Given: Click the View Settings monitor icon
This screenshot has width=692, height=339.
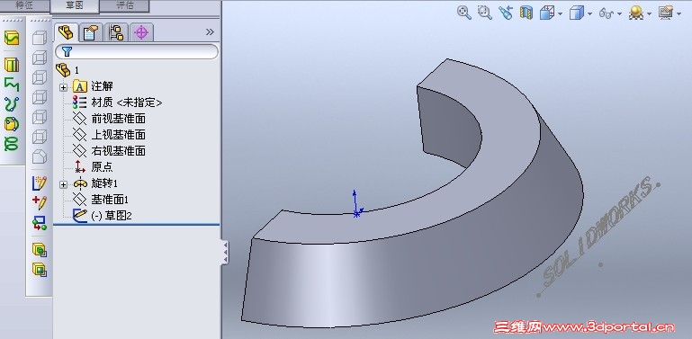Looking at the screenshot, I should pos(666,13).
